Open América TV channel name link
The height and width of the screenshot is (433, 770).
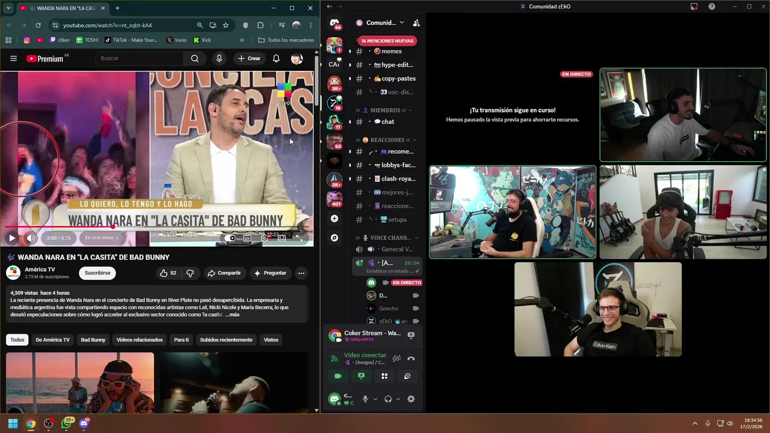(x=40, y=269)
